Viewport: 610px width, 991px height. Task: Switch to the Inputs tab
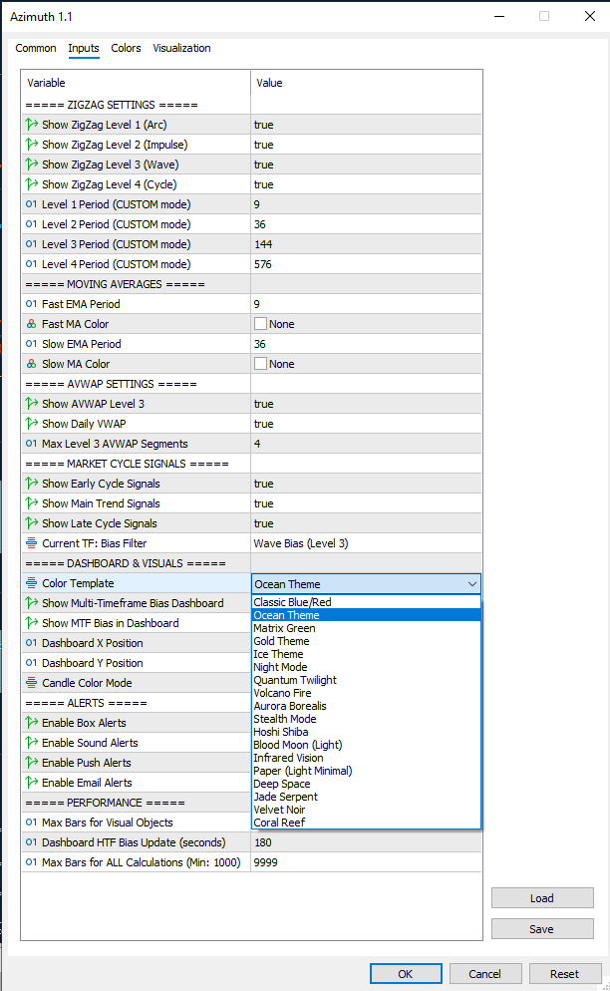[x=84, y=48]
